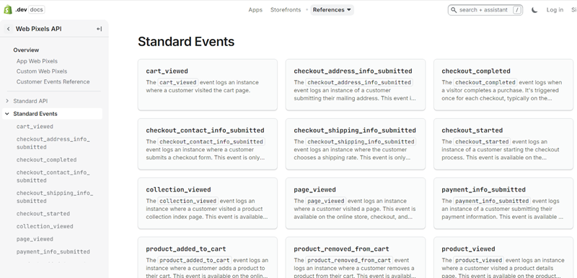Click the back chevron beside Web Pixels API

pos(8,29)
